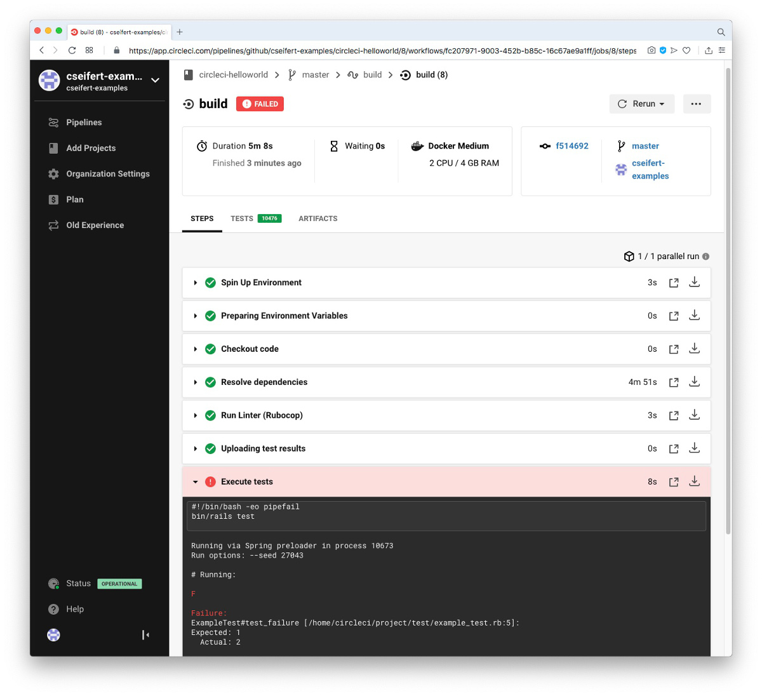Click the 'Expected: 1' line in output
This screenshot has height=696, width=762.
click(x=216, y=632)
